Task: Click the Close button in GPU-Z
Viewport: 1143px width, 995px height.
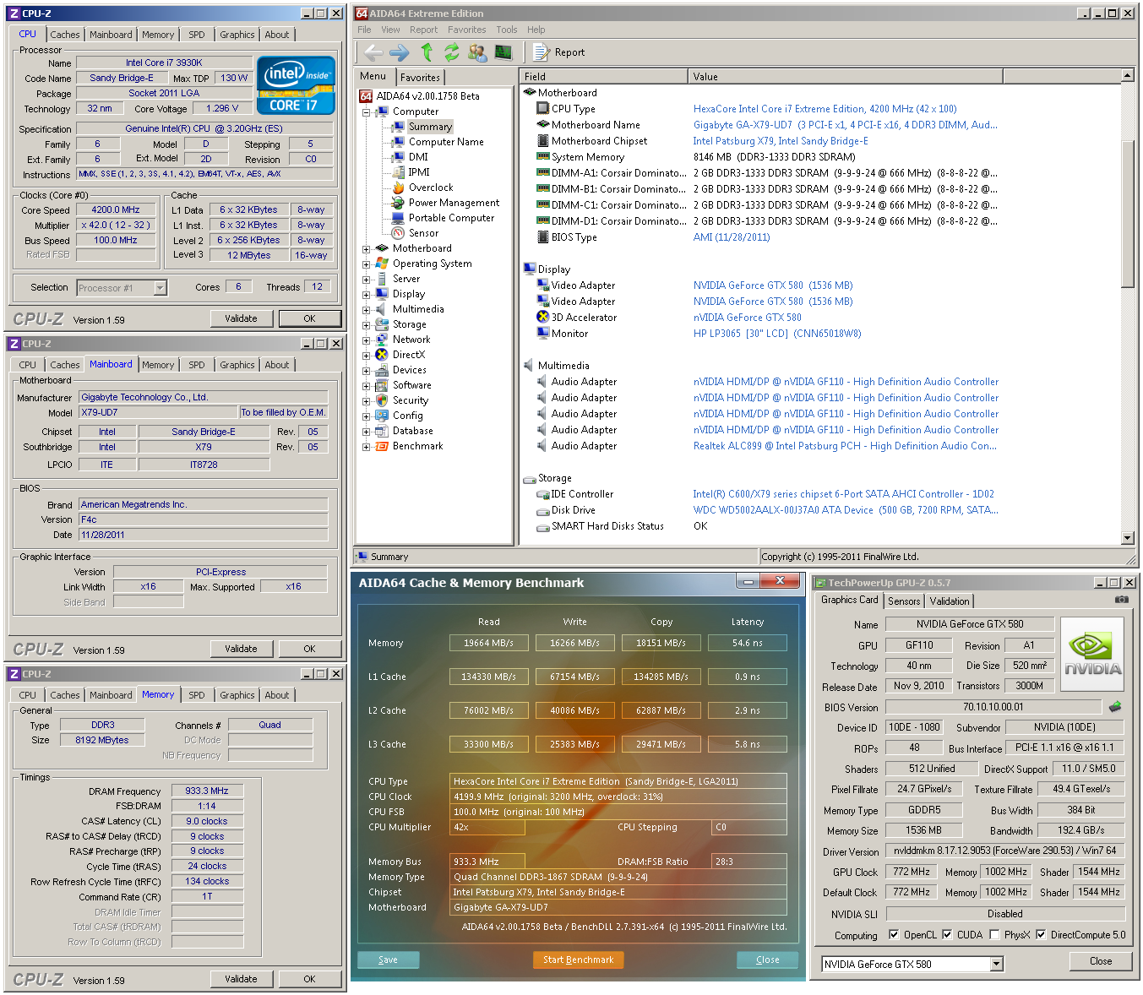Action: [x=1101, y=961]
